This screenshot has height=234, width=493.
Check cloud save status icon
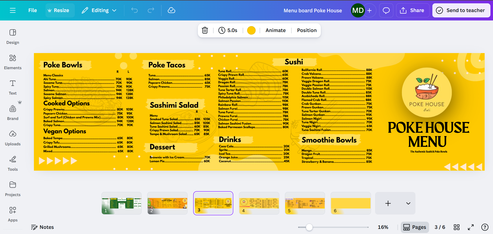171,10
